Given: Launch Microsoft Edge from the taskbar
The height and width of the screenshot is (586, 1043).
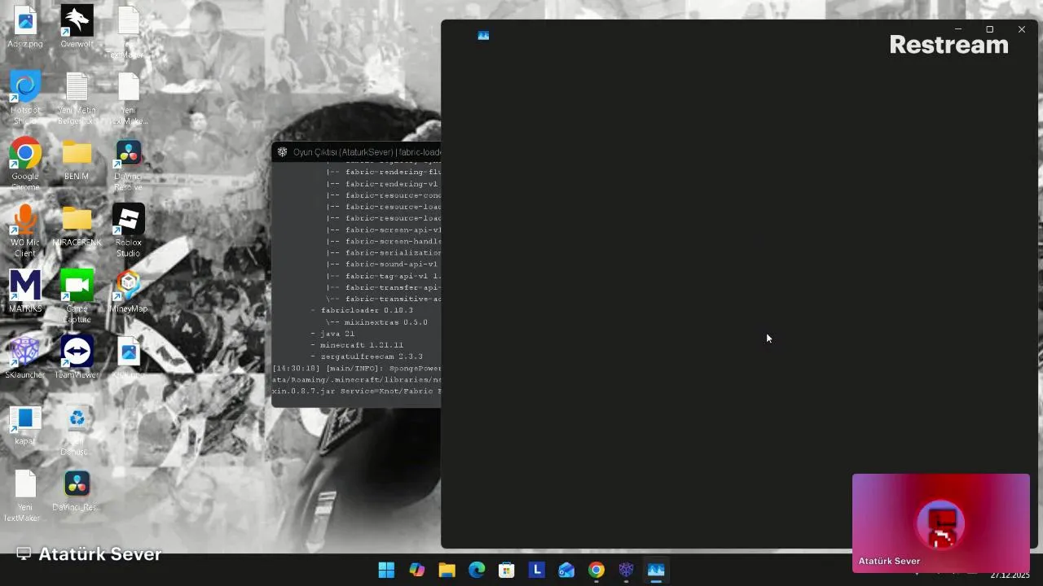Looking at the screenshot, I should tap(477, 571).
